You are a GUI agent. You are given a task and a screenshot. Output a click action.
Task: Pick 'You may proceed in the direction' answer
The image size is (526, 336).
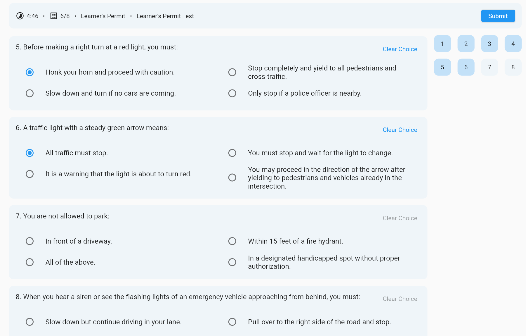click(x=232, y=178)
